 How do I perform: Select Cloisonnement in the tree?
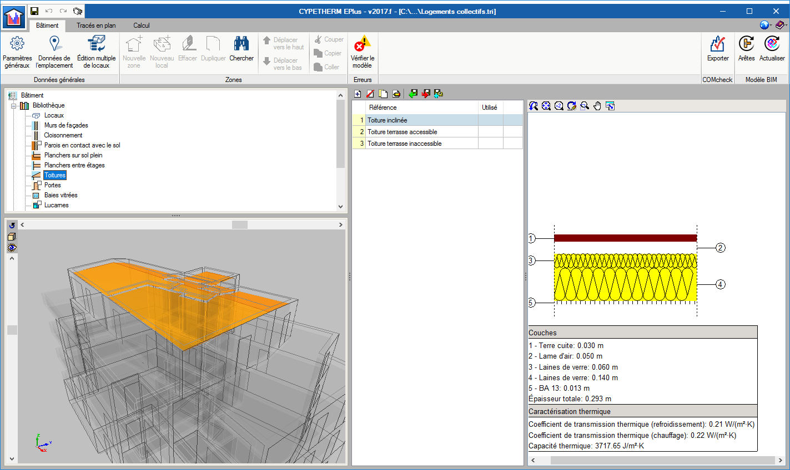coord(63,135)
